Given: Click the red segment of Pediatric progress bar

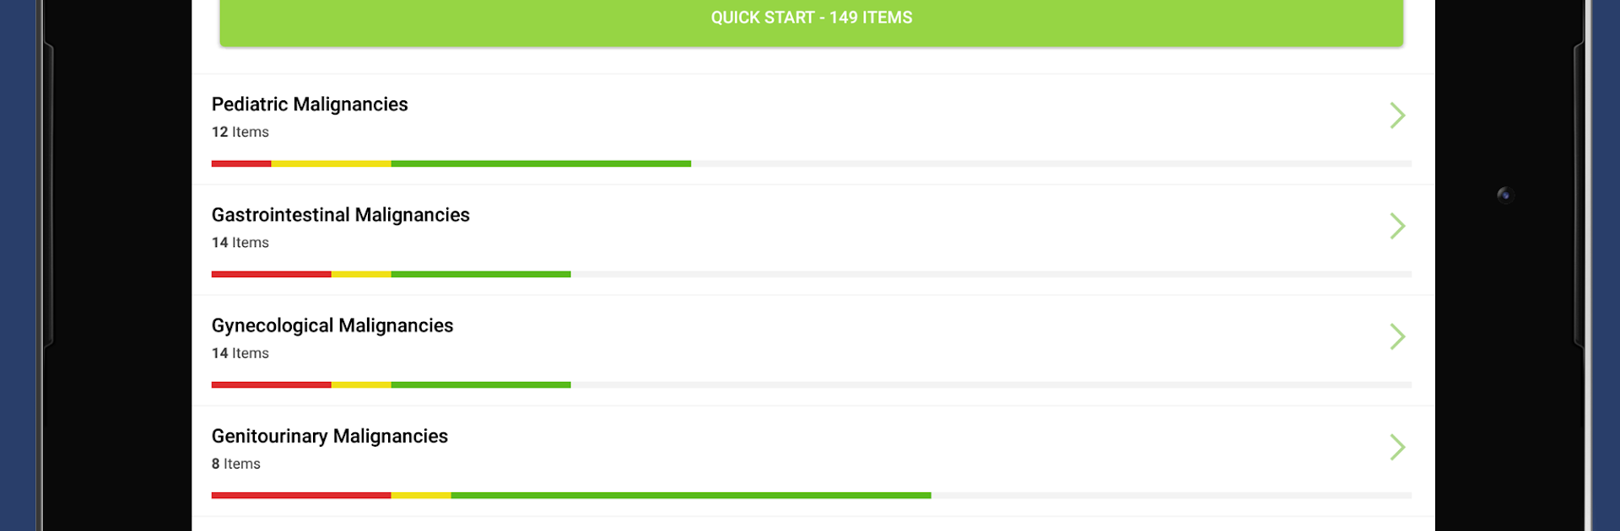Looking at the screenshot, I should point(241,164).
